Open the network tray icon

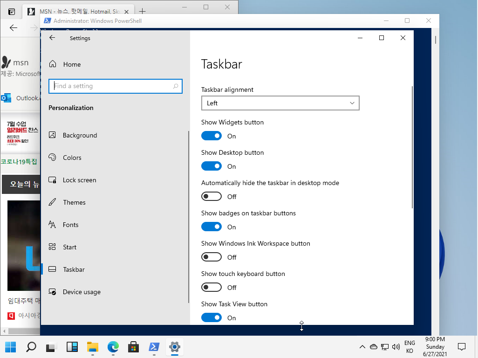point(385,347)
